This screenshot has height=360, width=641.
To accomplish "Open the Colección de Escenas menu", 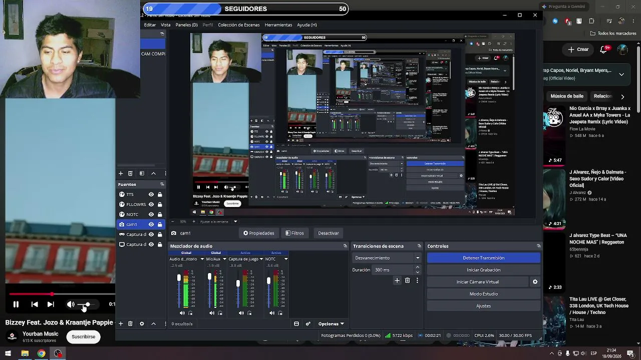I will (238, 24).
